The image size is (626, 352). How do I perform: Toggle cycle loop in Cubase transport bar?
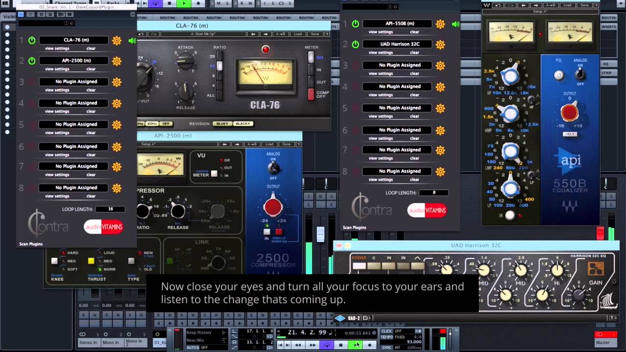click(327, 345)
